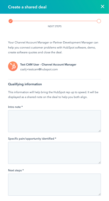Click the Intro note field label

coord(15,107)
